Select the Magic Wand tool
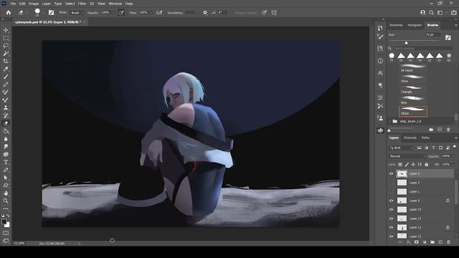 (6, 54)
